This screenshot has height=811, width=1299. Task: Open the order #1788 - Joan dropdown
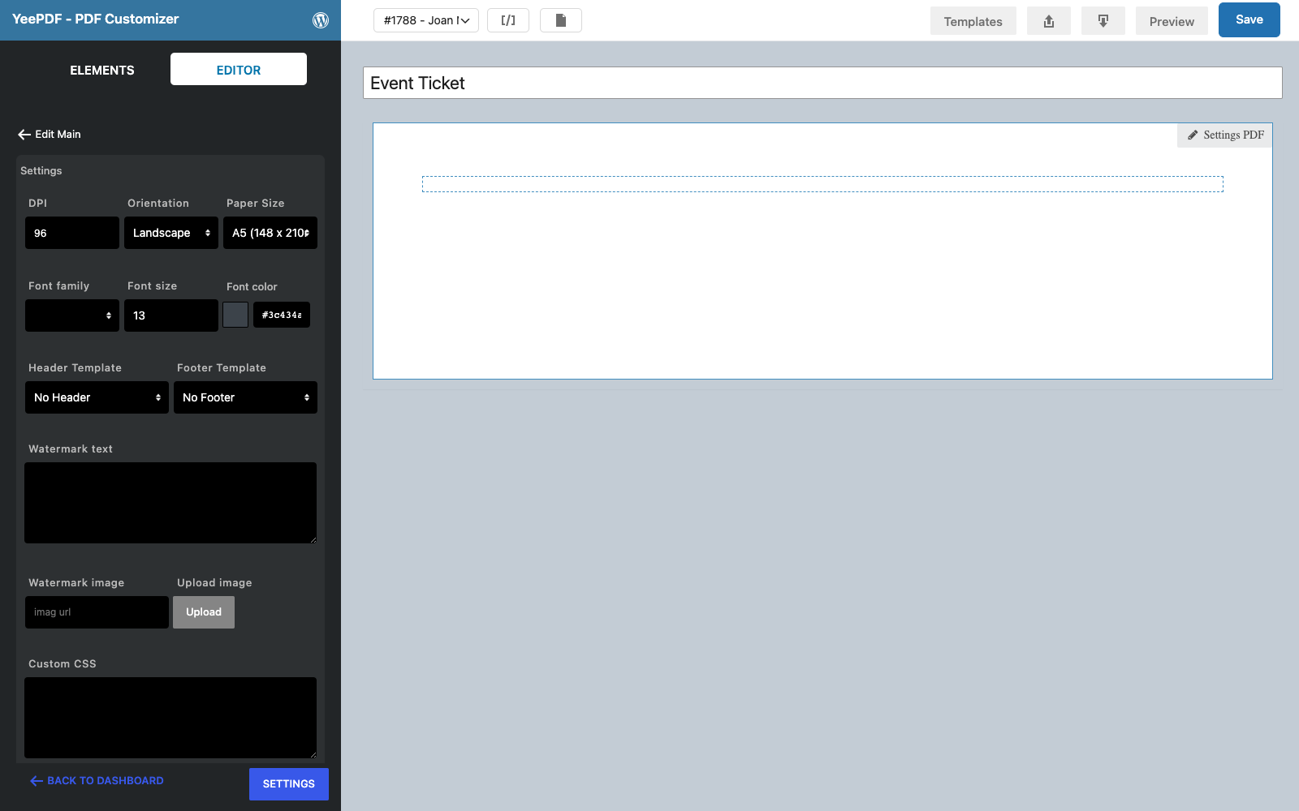tap(426, 20)
